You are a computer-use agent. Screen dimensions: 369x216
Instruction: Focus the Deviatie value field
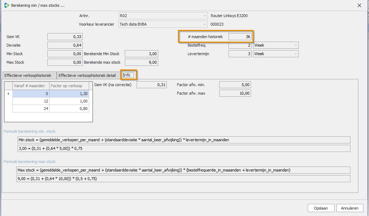click(x=65, y=45)
